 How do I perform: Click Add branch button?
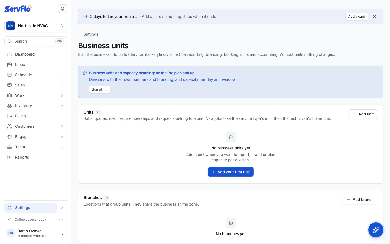pos(360,200)
